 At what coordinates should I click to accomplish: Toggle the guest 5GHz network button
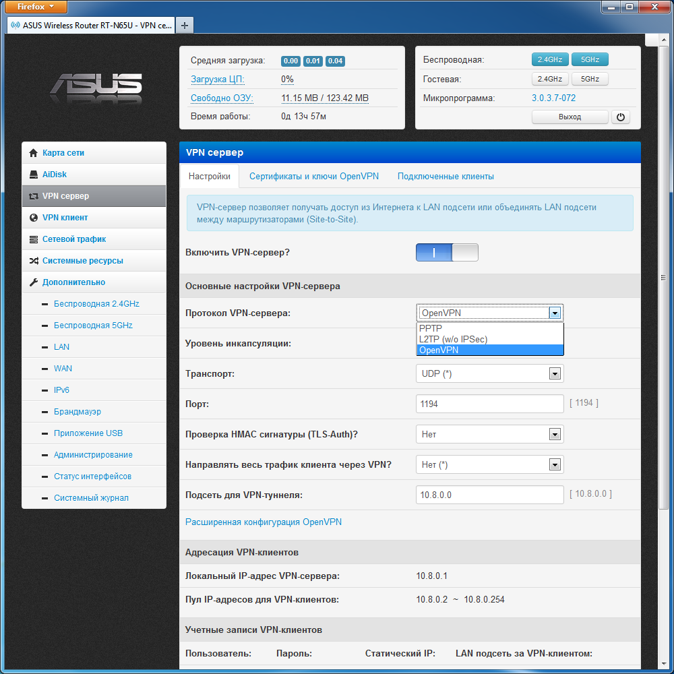(590, 79)
